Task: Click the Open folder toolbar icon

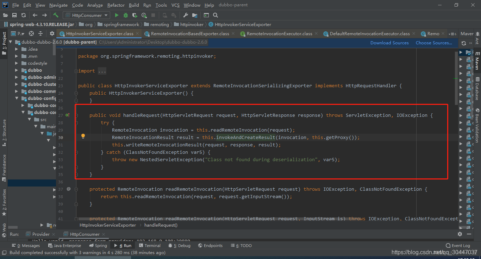Action: click(5, 15)
